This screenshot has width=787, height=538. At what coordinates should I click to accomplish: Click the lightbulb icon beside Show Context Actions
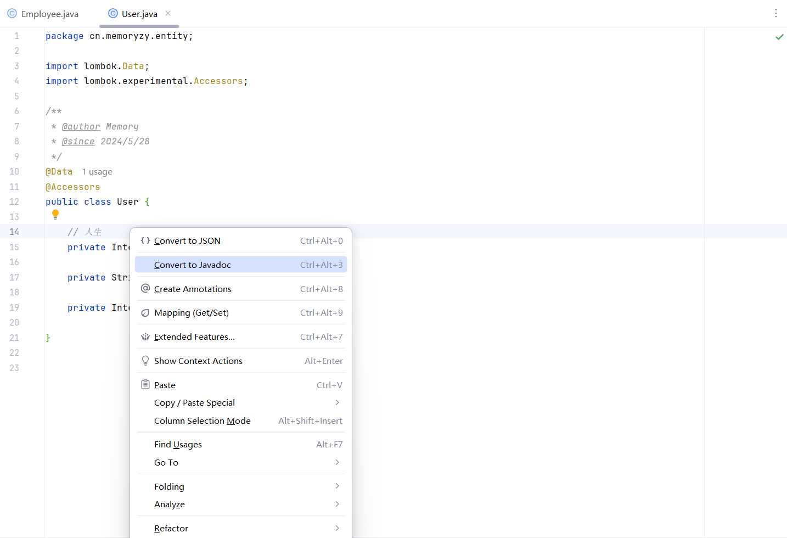pos(145,360)
